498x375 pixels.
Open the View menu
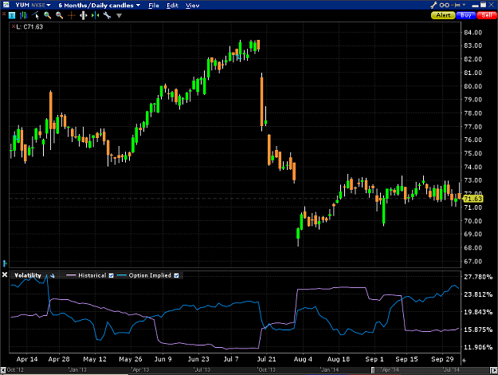click(193, 6)
